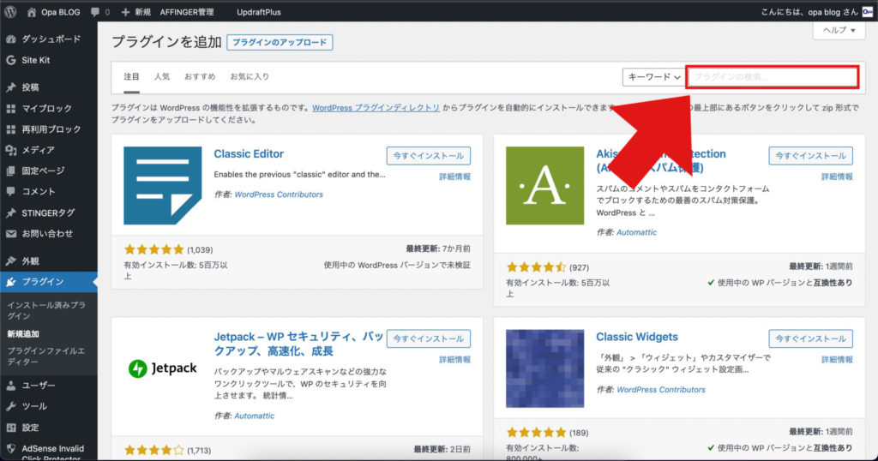This screenshot has width=878, height=461.
Task: Click the Users icon in sidebar
Action: pos(11,386)
